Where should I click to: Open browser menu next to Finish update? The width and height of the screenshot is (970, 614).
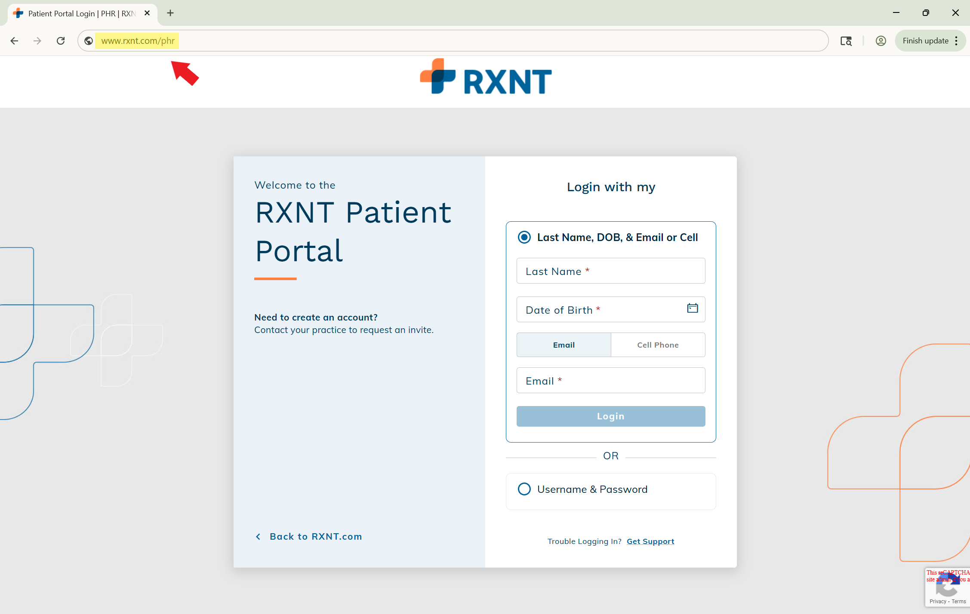click(x=956, y=41)
